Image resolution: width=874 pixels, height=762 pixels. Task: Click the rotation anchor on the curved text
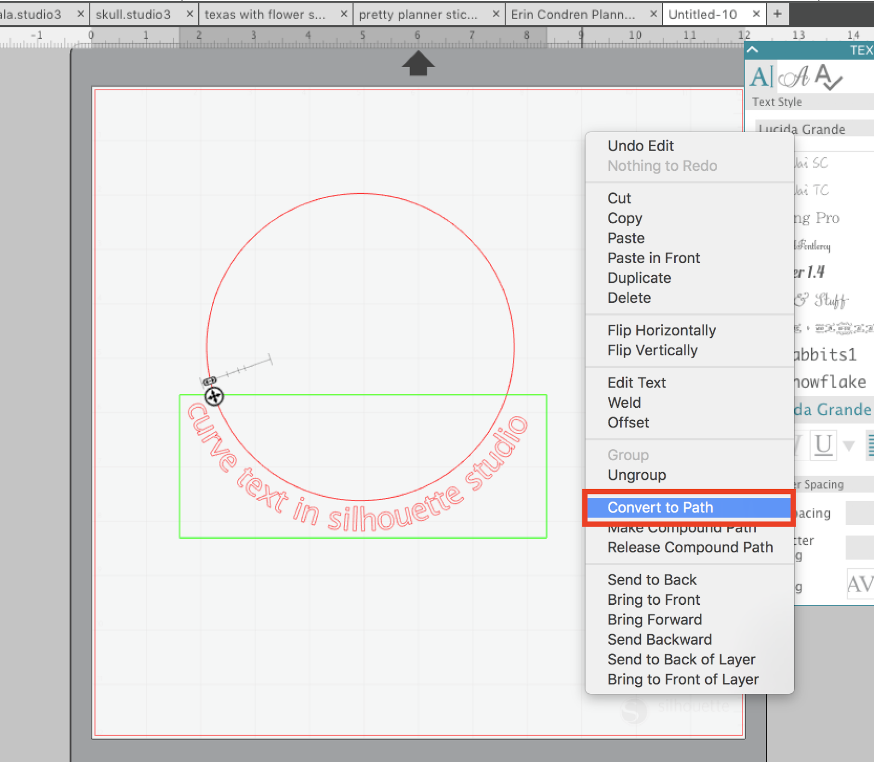(x=214, y=397)
